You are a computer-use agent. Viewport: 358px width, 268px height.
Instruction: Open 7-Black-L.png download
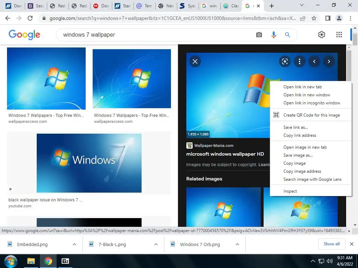tap(112, 245)
